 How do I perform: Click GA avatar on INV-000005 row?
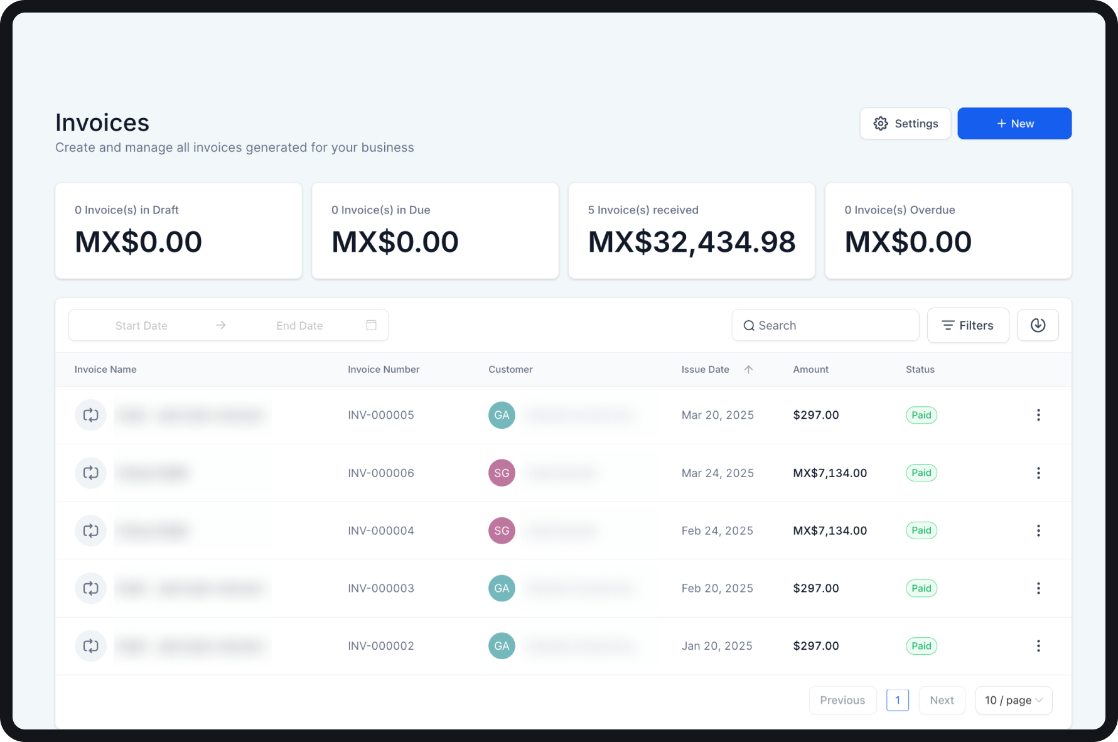pos(502,415)
